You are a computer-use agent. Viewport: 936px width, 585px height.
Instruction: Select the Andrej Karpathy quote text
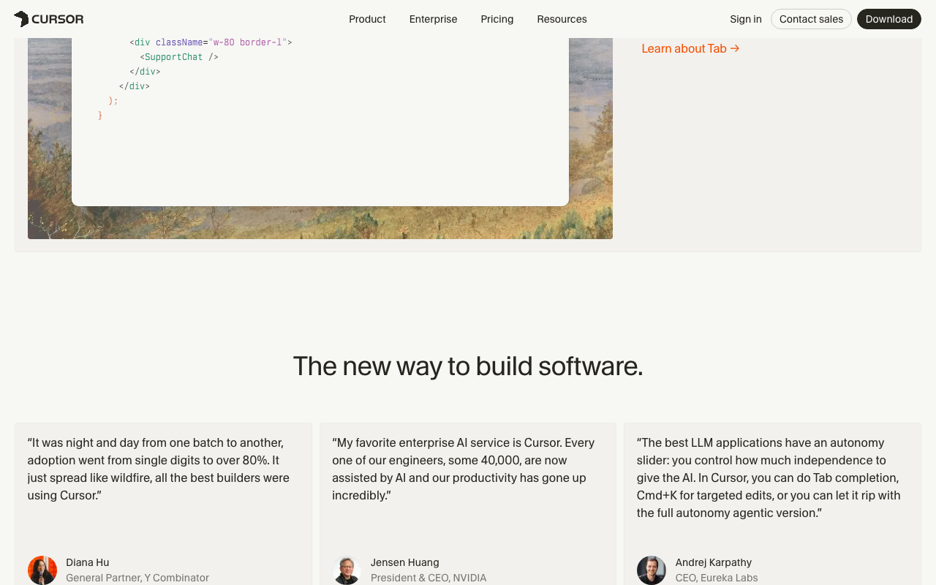(x=768, y=478)
